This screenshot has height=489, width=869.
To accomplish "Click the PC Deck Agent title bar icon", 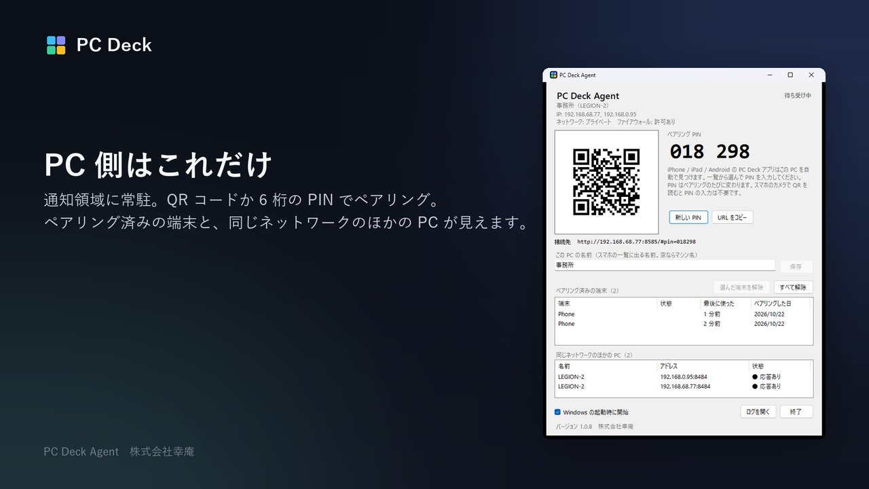I will click(x=553, y=75).
